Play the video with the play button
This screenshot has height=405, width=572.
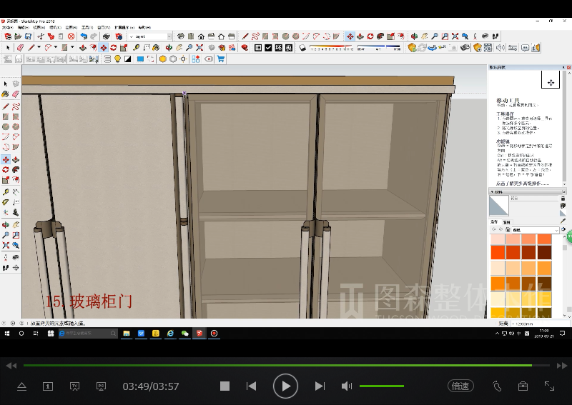[285, 386]
